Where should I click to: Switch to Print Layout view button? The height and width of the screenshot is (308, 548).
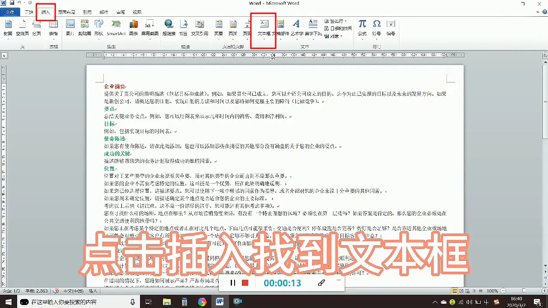pyautogui.click(x=455, y=291)
